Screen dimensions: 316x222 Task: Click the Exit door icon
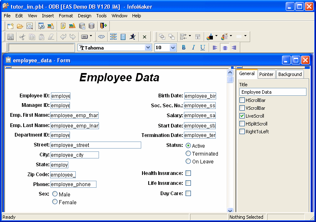104,26
